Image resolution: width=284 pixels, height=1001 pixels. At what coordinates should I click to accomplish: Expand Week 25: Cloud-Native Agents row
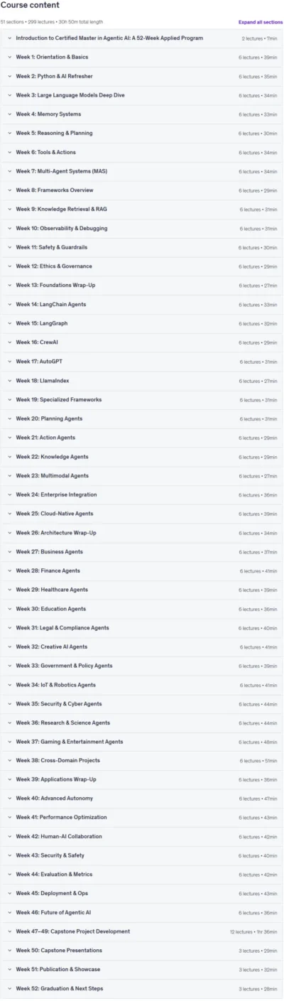click(x=142, y=514)
